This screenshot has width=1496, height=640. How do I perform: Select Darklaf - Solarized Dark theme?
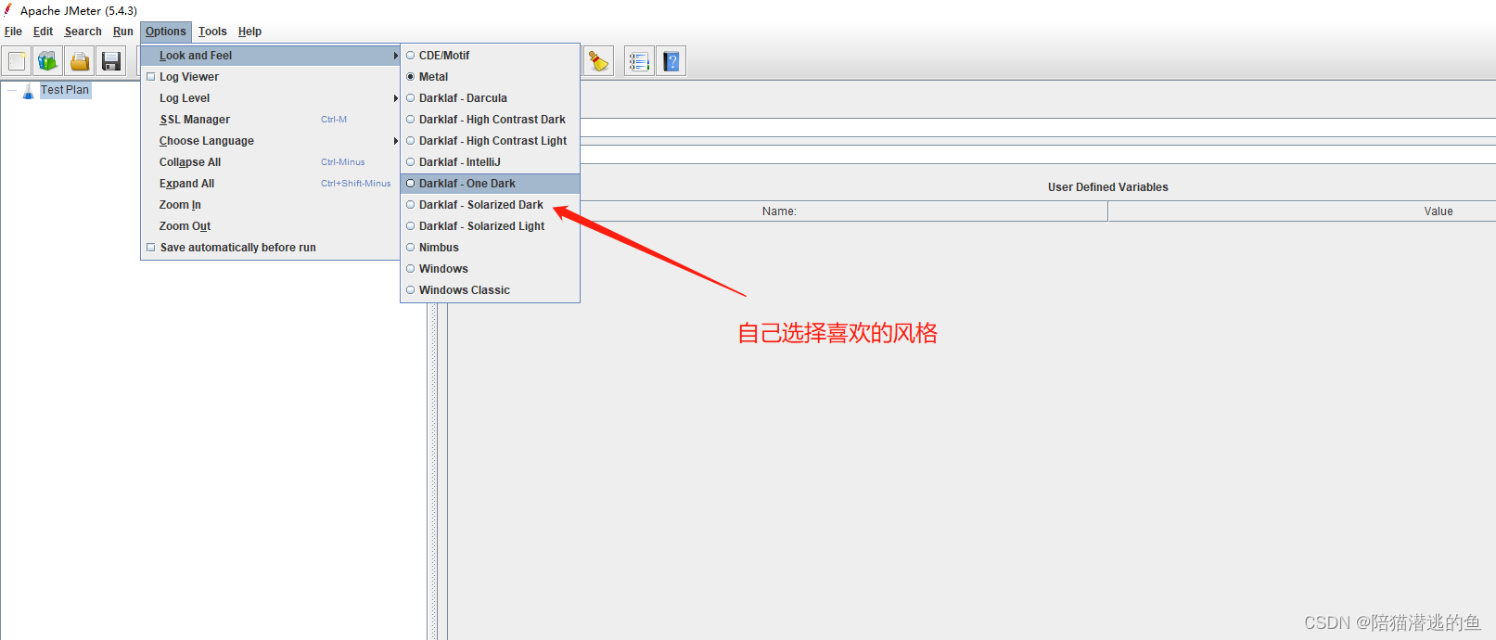[490, 205]
